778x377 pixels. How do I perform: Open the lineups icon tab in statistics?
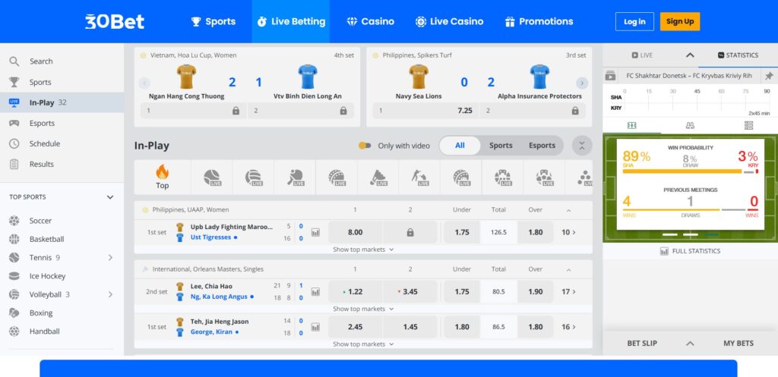click(x=689, y=126)
